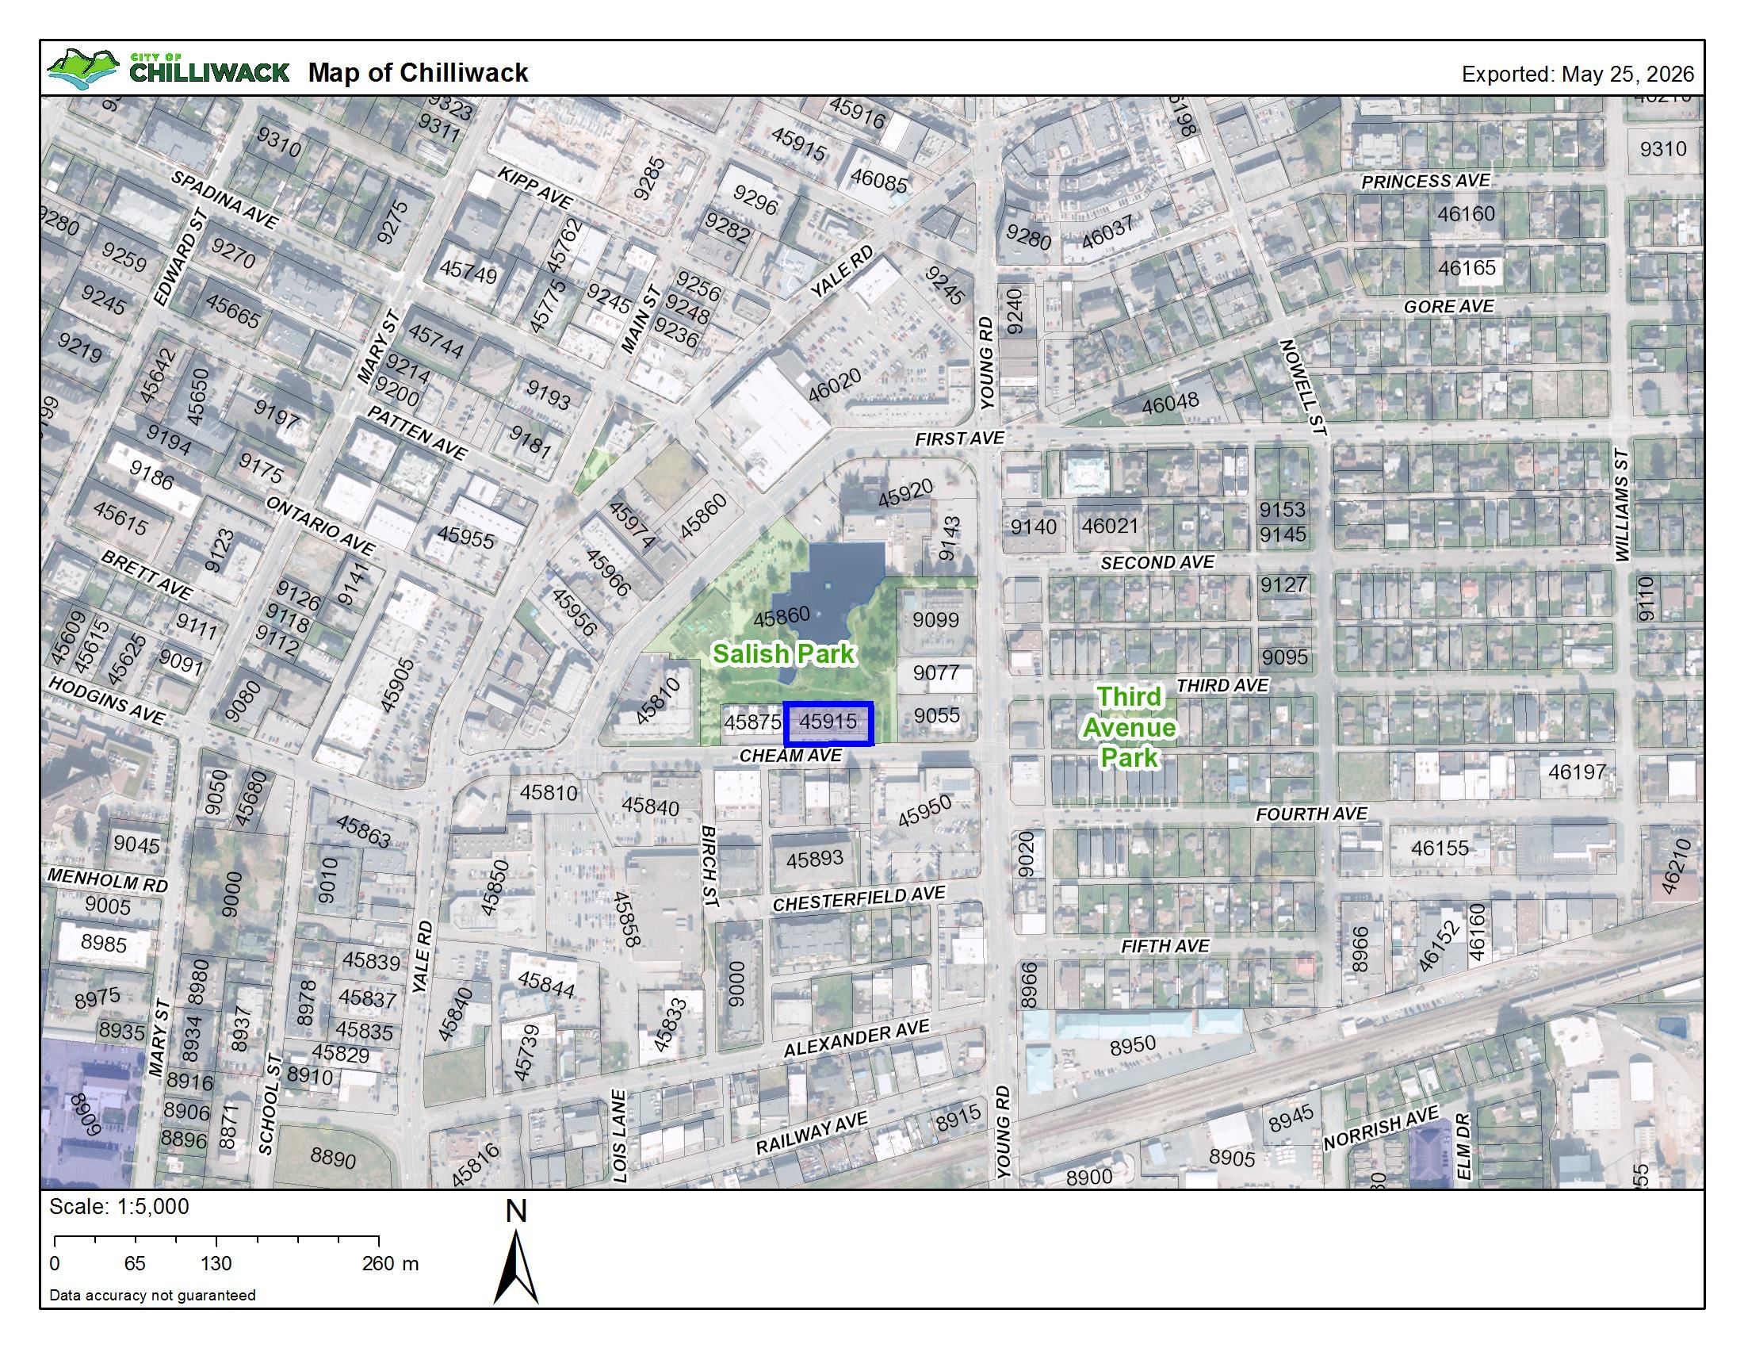Click the Scale 1:5,000 text
Image resolution: width=1744 pixels, height=1348 pixels.
[119, 1207]
